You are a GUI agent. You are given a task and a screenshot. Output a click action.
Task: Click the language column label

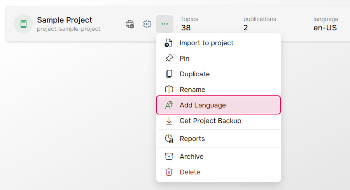pyautogui.click(x=325, y=19)
